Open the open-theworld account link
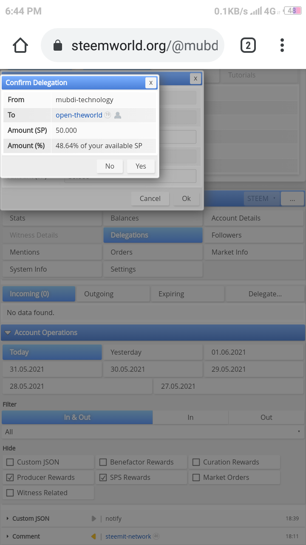Image resolution: width=306 pixels, height=545 pixels. point(79,115)
